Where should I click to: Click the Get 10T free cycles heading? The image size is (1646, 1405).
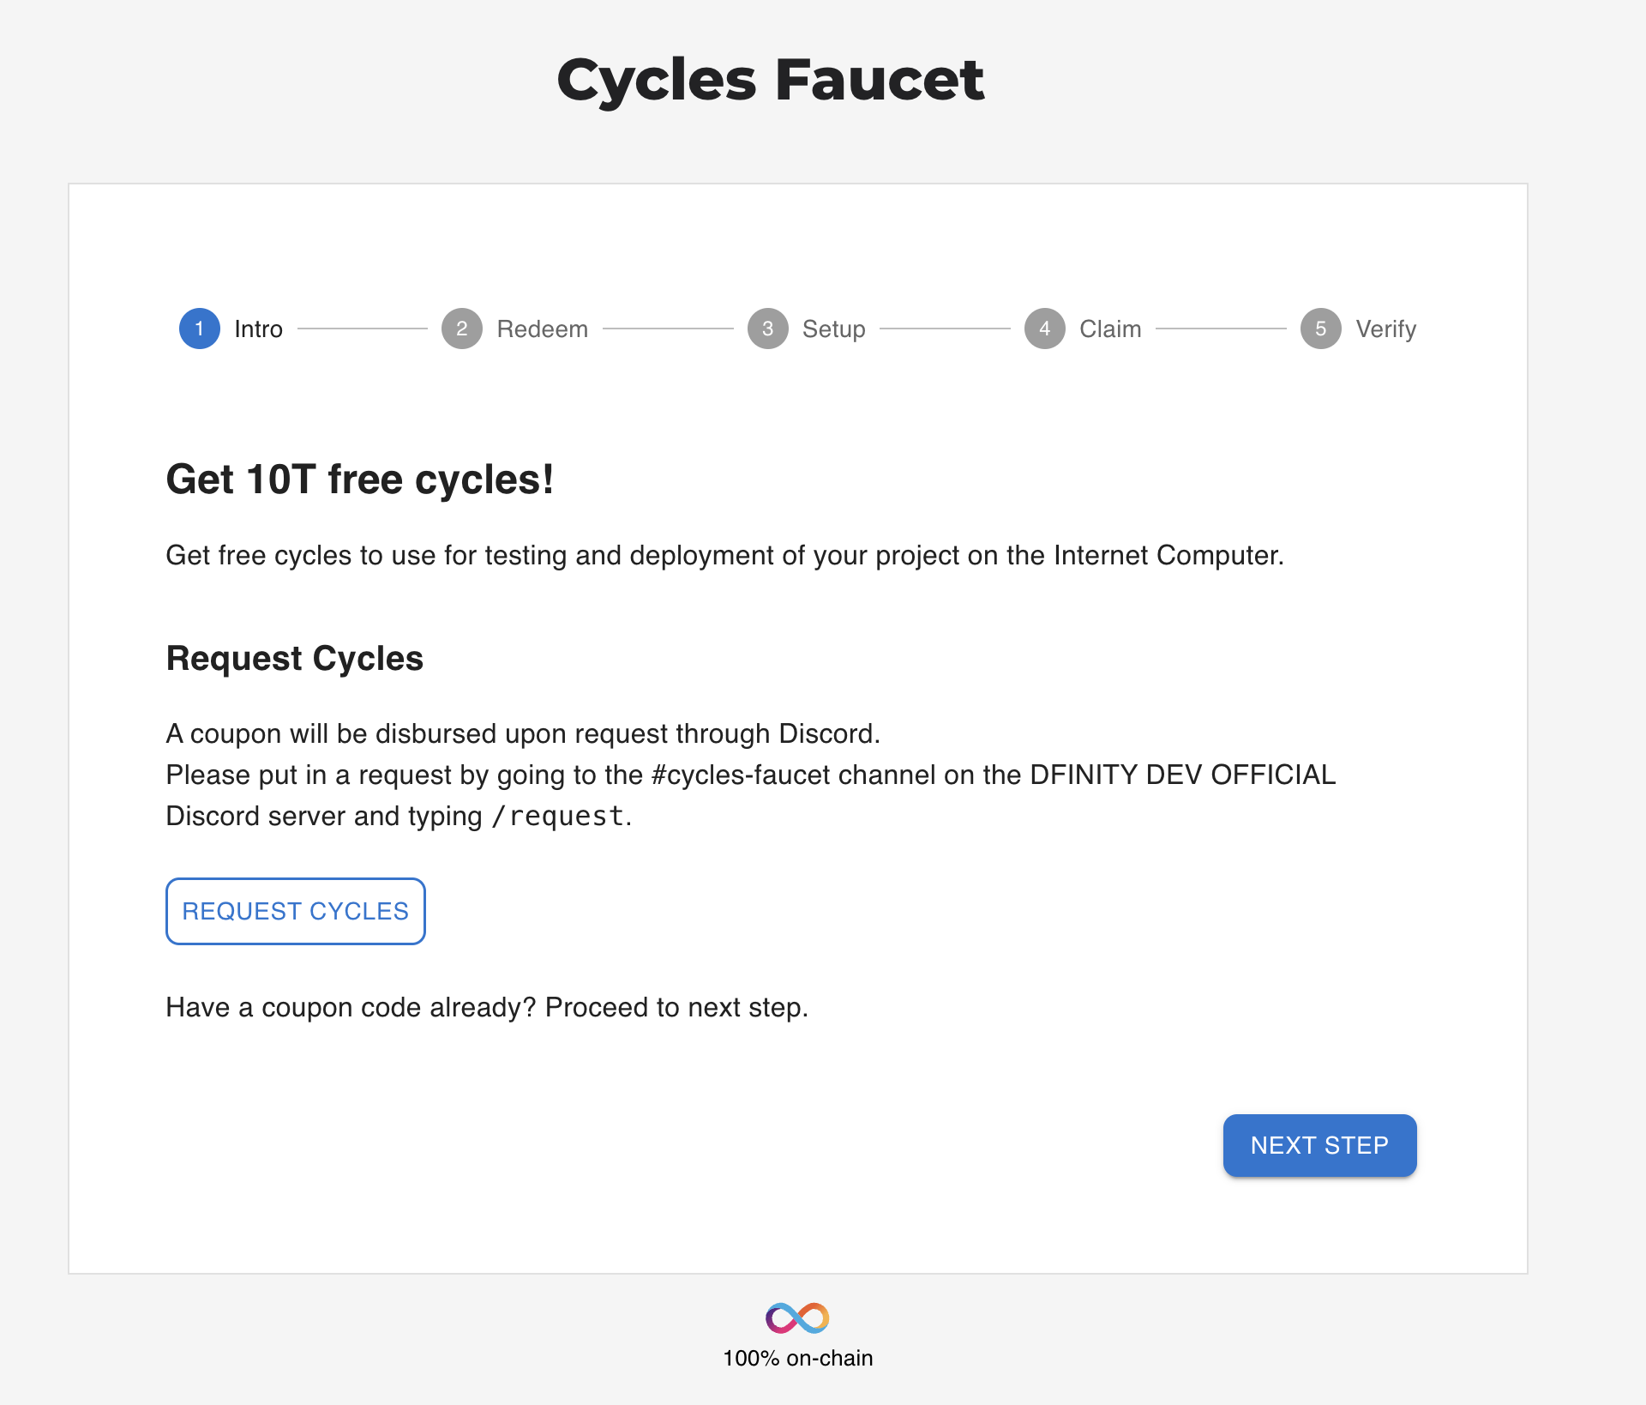click(x=360, y=479)
